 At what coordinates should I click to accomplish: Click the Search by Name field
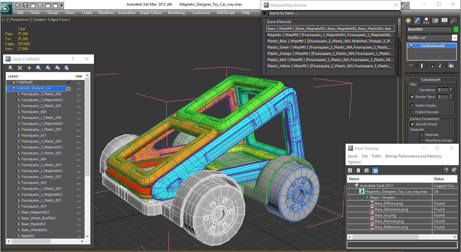[x=334, y=13]
